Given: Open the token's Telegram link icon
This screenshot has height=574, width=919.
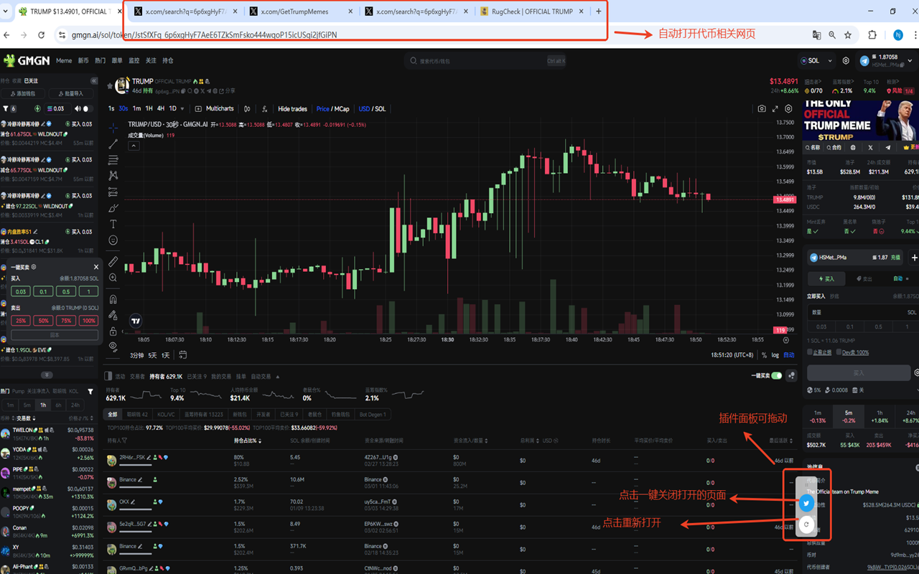Looking at the screenshot, I should tap(888, 148).
